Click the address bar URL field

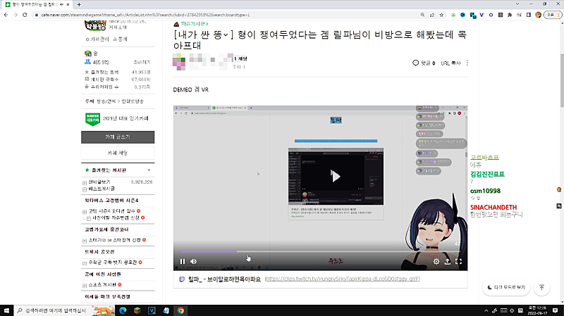click(x=223, y=15)
